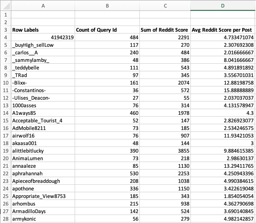Select the alittlebitlucky cell
Viewport: 256px width, 223px height.
(x=43, y=151)
